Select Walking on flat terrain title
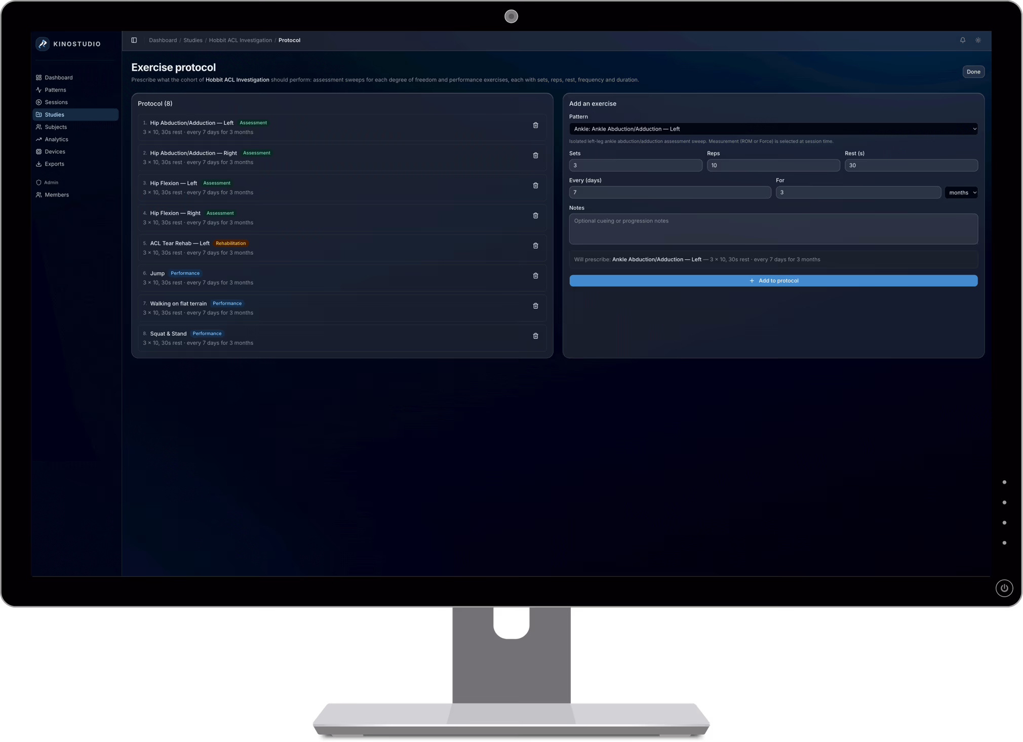This screenshot has width=1023, height=742. tap(178, 304)
